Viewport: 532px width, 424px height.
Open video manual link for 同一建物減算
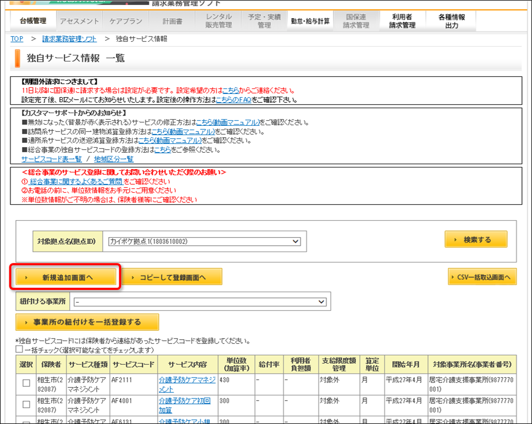[x=183, y=131]
